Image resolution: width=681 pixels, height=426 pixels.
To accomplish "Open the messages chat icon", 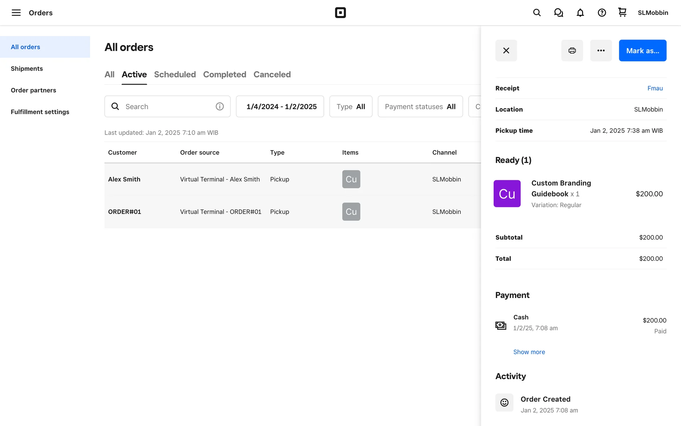I will (x=558, y=13).
